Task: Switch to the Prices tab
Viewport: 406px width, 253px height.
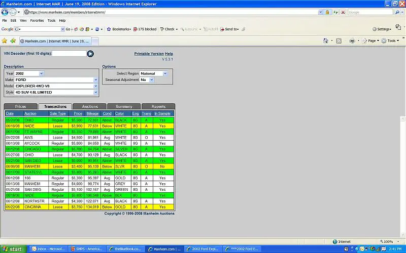Action: coord(20,106)
